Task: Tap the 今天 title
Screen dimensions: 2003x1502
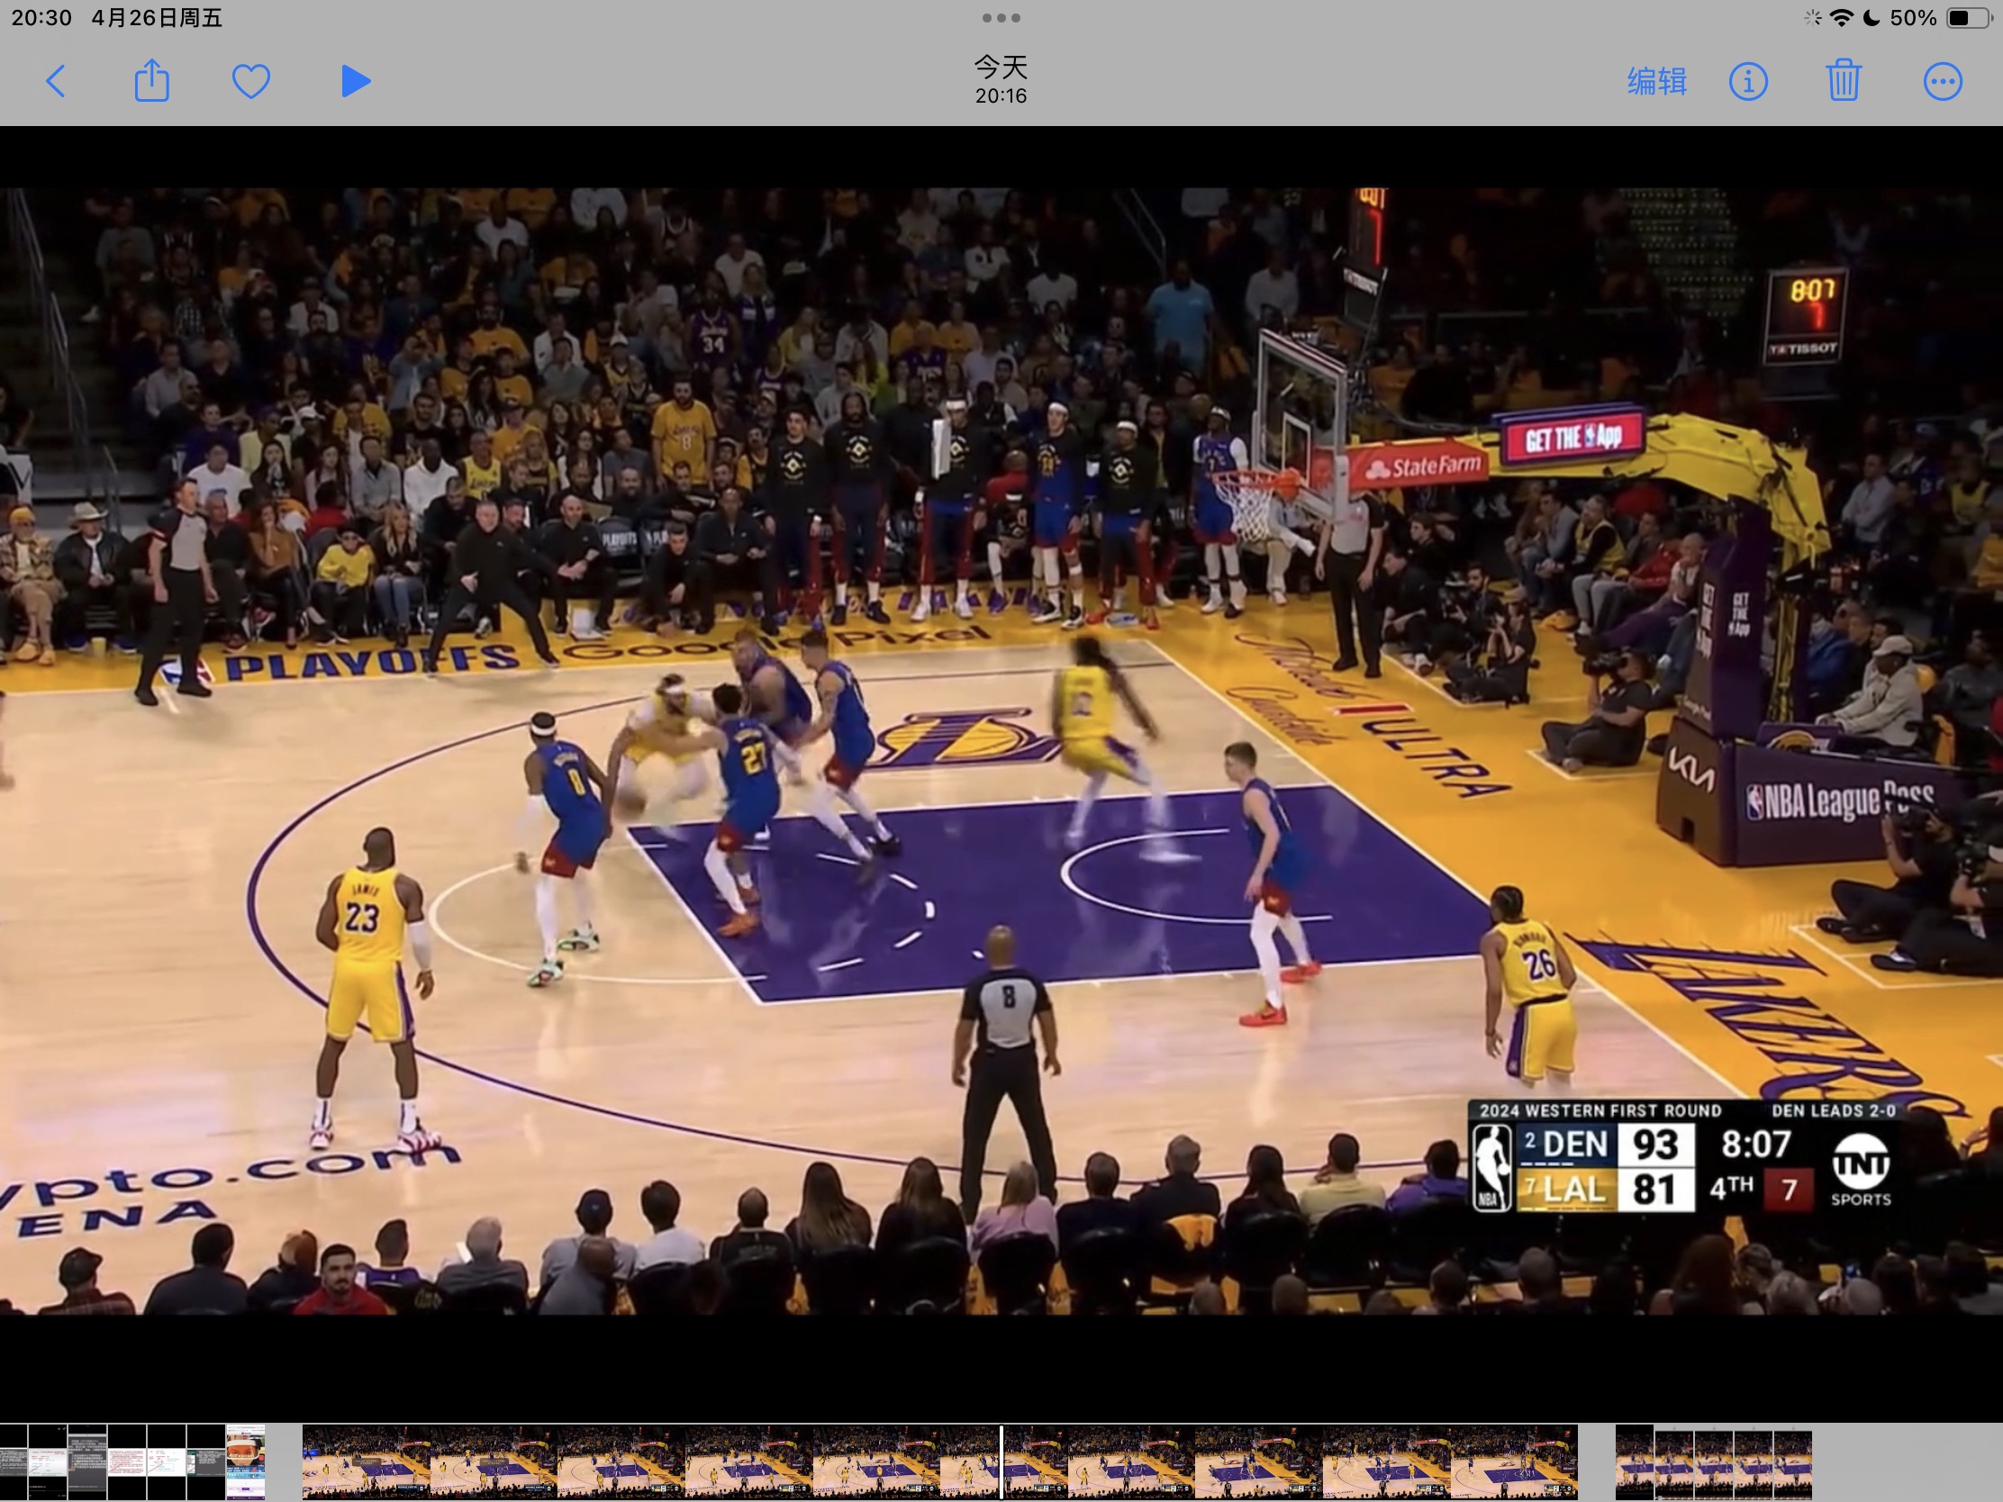Action: click(x=1001, y=66)
